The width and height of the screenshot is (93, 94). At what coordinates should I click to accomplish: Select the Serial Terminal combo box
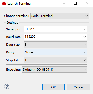pos(60,16)
